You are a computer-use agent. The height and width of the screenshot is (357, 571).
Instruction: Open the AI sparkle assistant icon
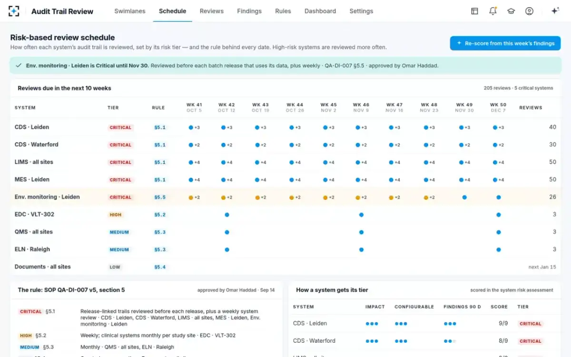[x=555, y=11]
